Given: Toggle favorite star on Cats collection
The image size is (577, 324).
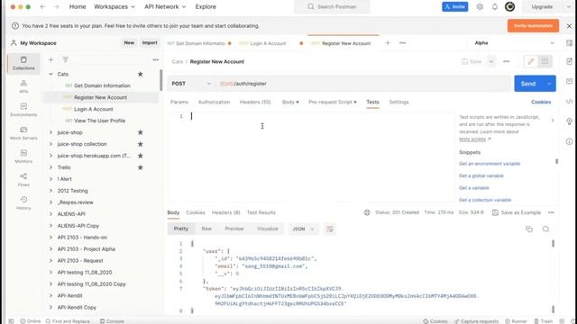Looking at the screenshot, I should (141, 74).
